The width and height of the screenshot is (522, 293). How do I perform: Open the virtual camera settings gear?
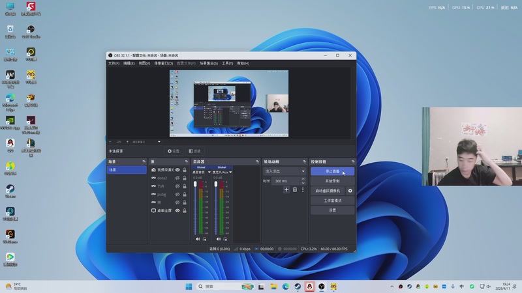(350, 191)
